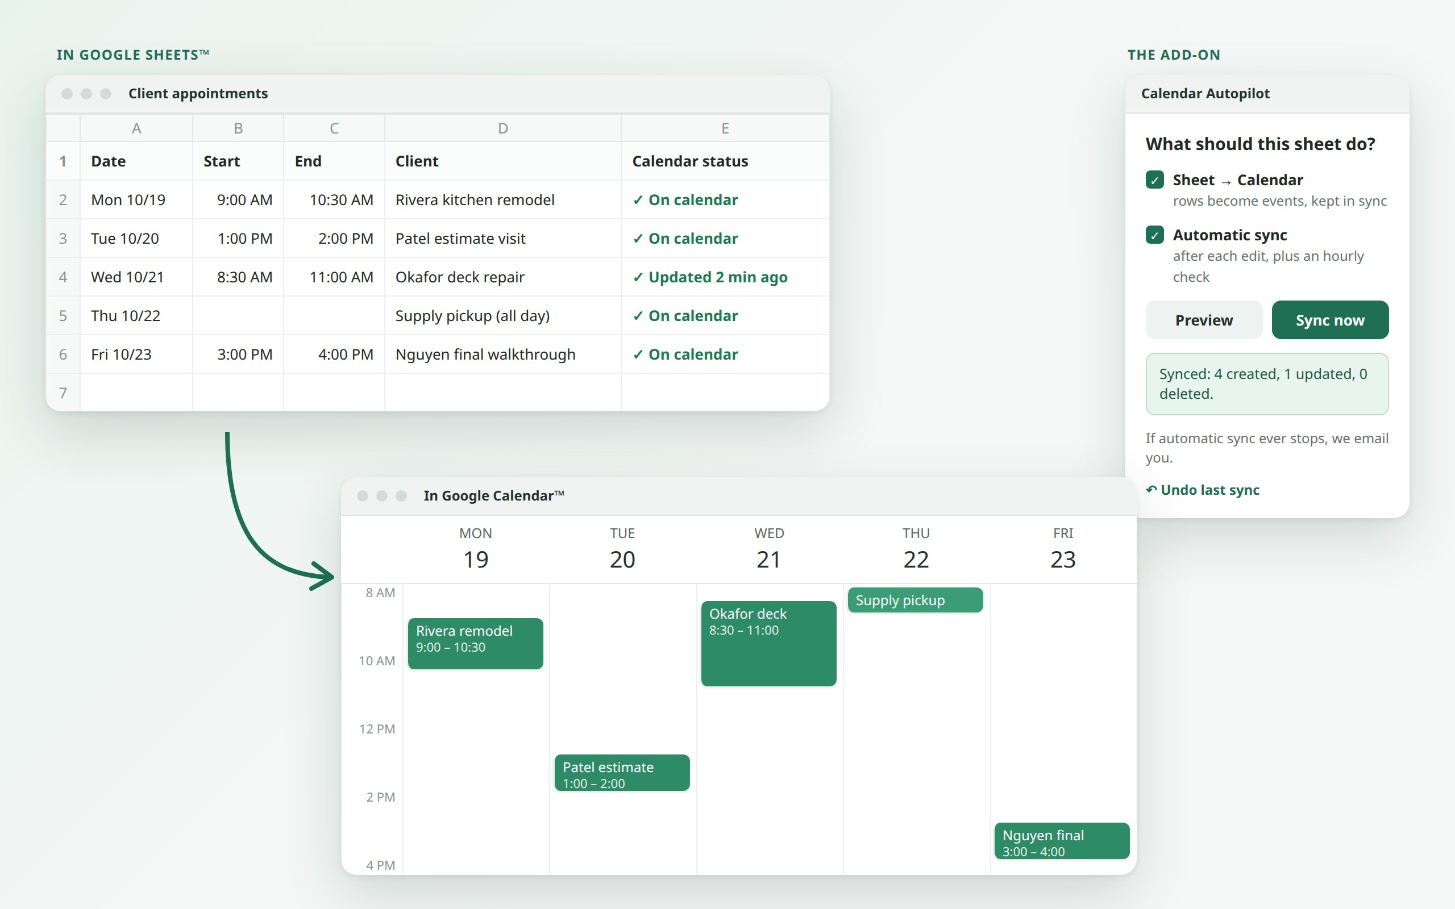Select column D header in the sheet
The image size is (1455, 909).
coord(503,128)
